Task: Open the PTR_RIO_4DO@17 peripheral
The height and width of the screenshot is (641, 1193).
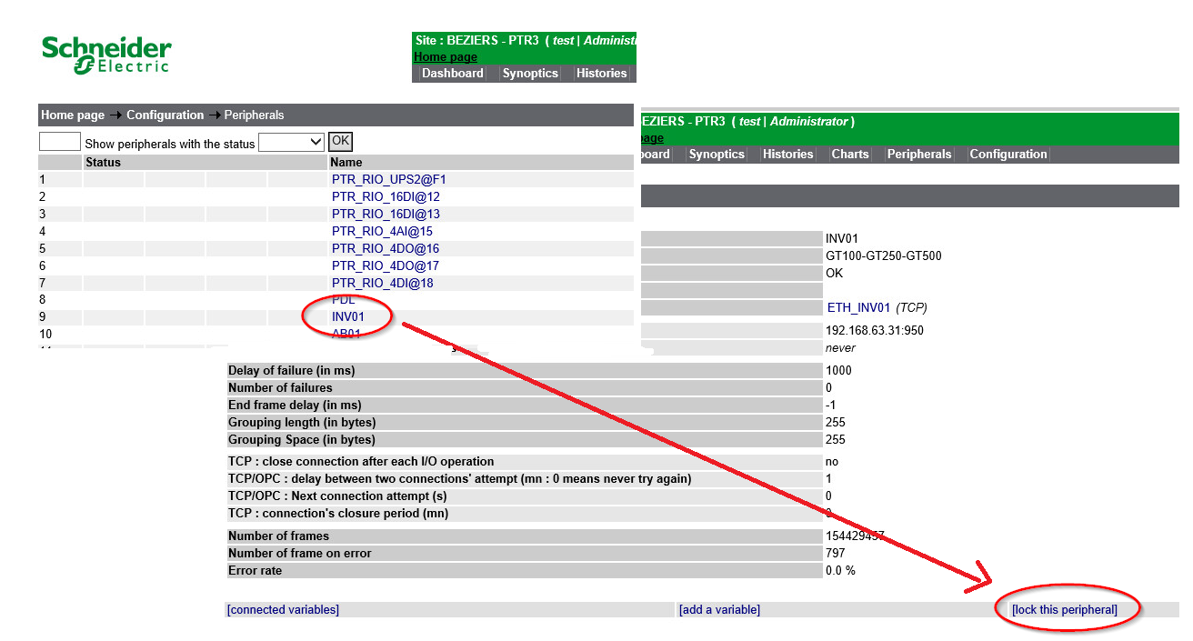Action: click(385, 266)
